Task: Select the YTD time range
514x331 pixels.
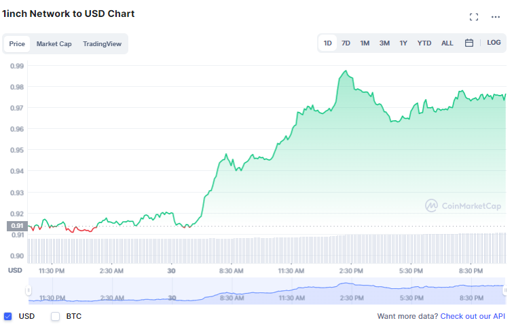Action: click(424, 43)
